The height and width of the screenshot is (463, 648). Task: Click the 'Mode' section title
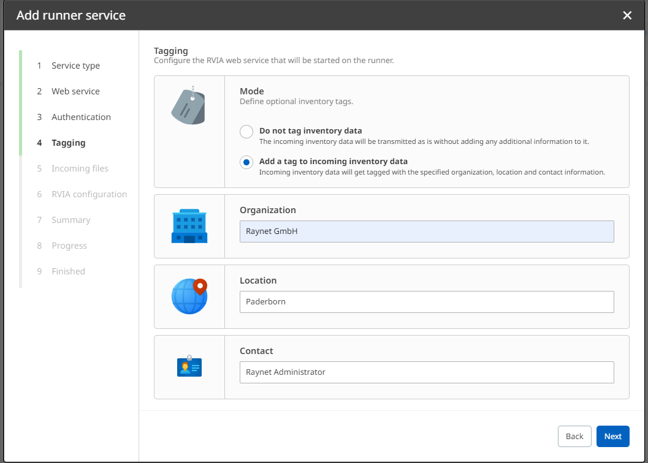[x=252, y=91]
